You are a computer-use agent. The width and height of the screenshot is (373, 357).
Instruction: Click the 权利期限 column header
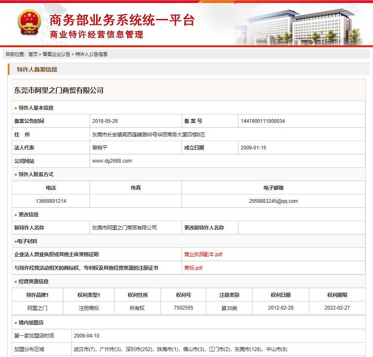point(337,295)
